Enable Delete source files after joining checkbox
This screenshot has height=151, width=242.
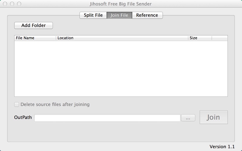17,104
